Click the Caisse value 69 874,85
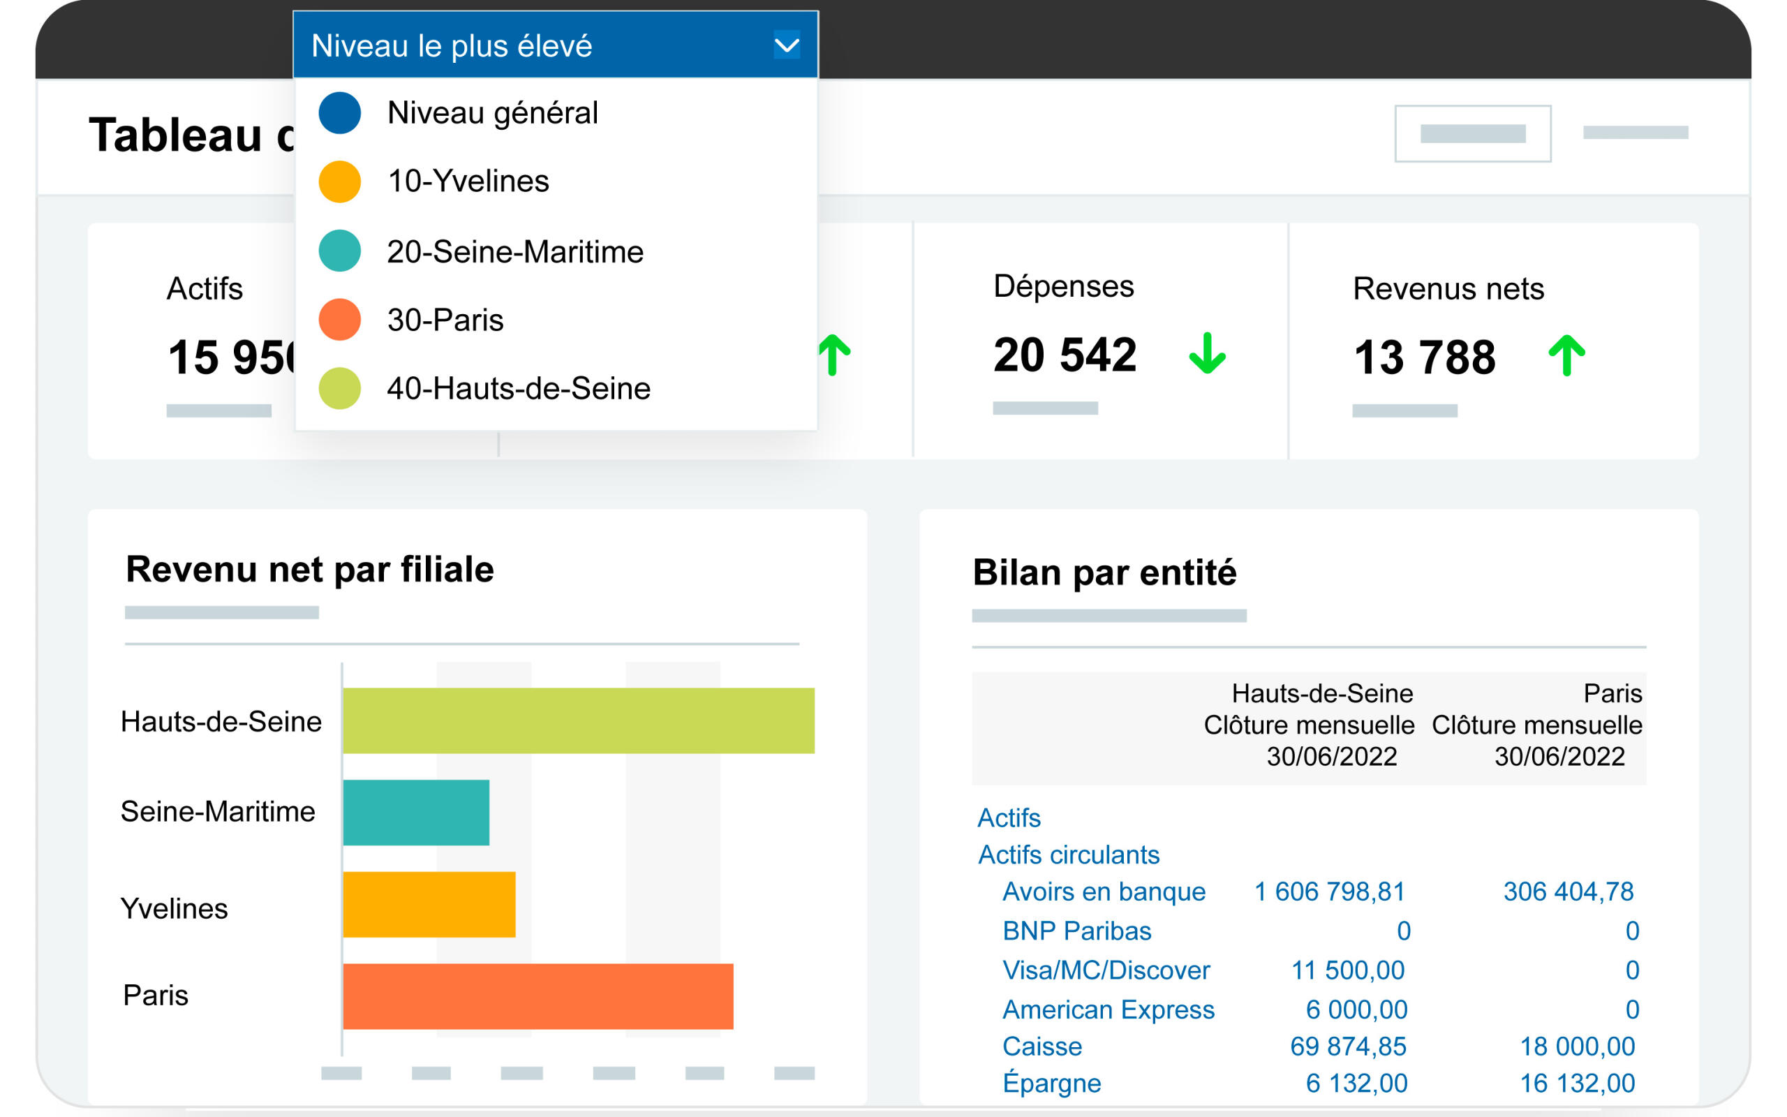 click(1349, 1046)
